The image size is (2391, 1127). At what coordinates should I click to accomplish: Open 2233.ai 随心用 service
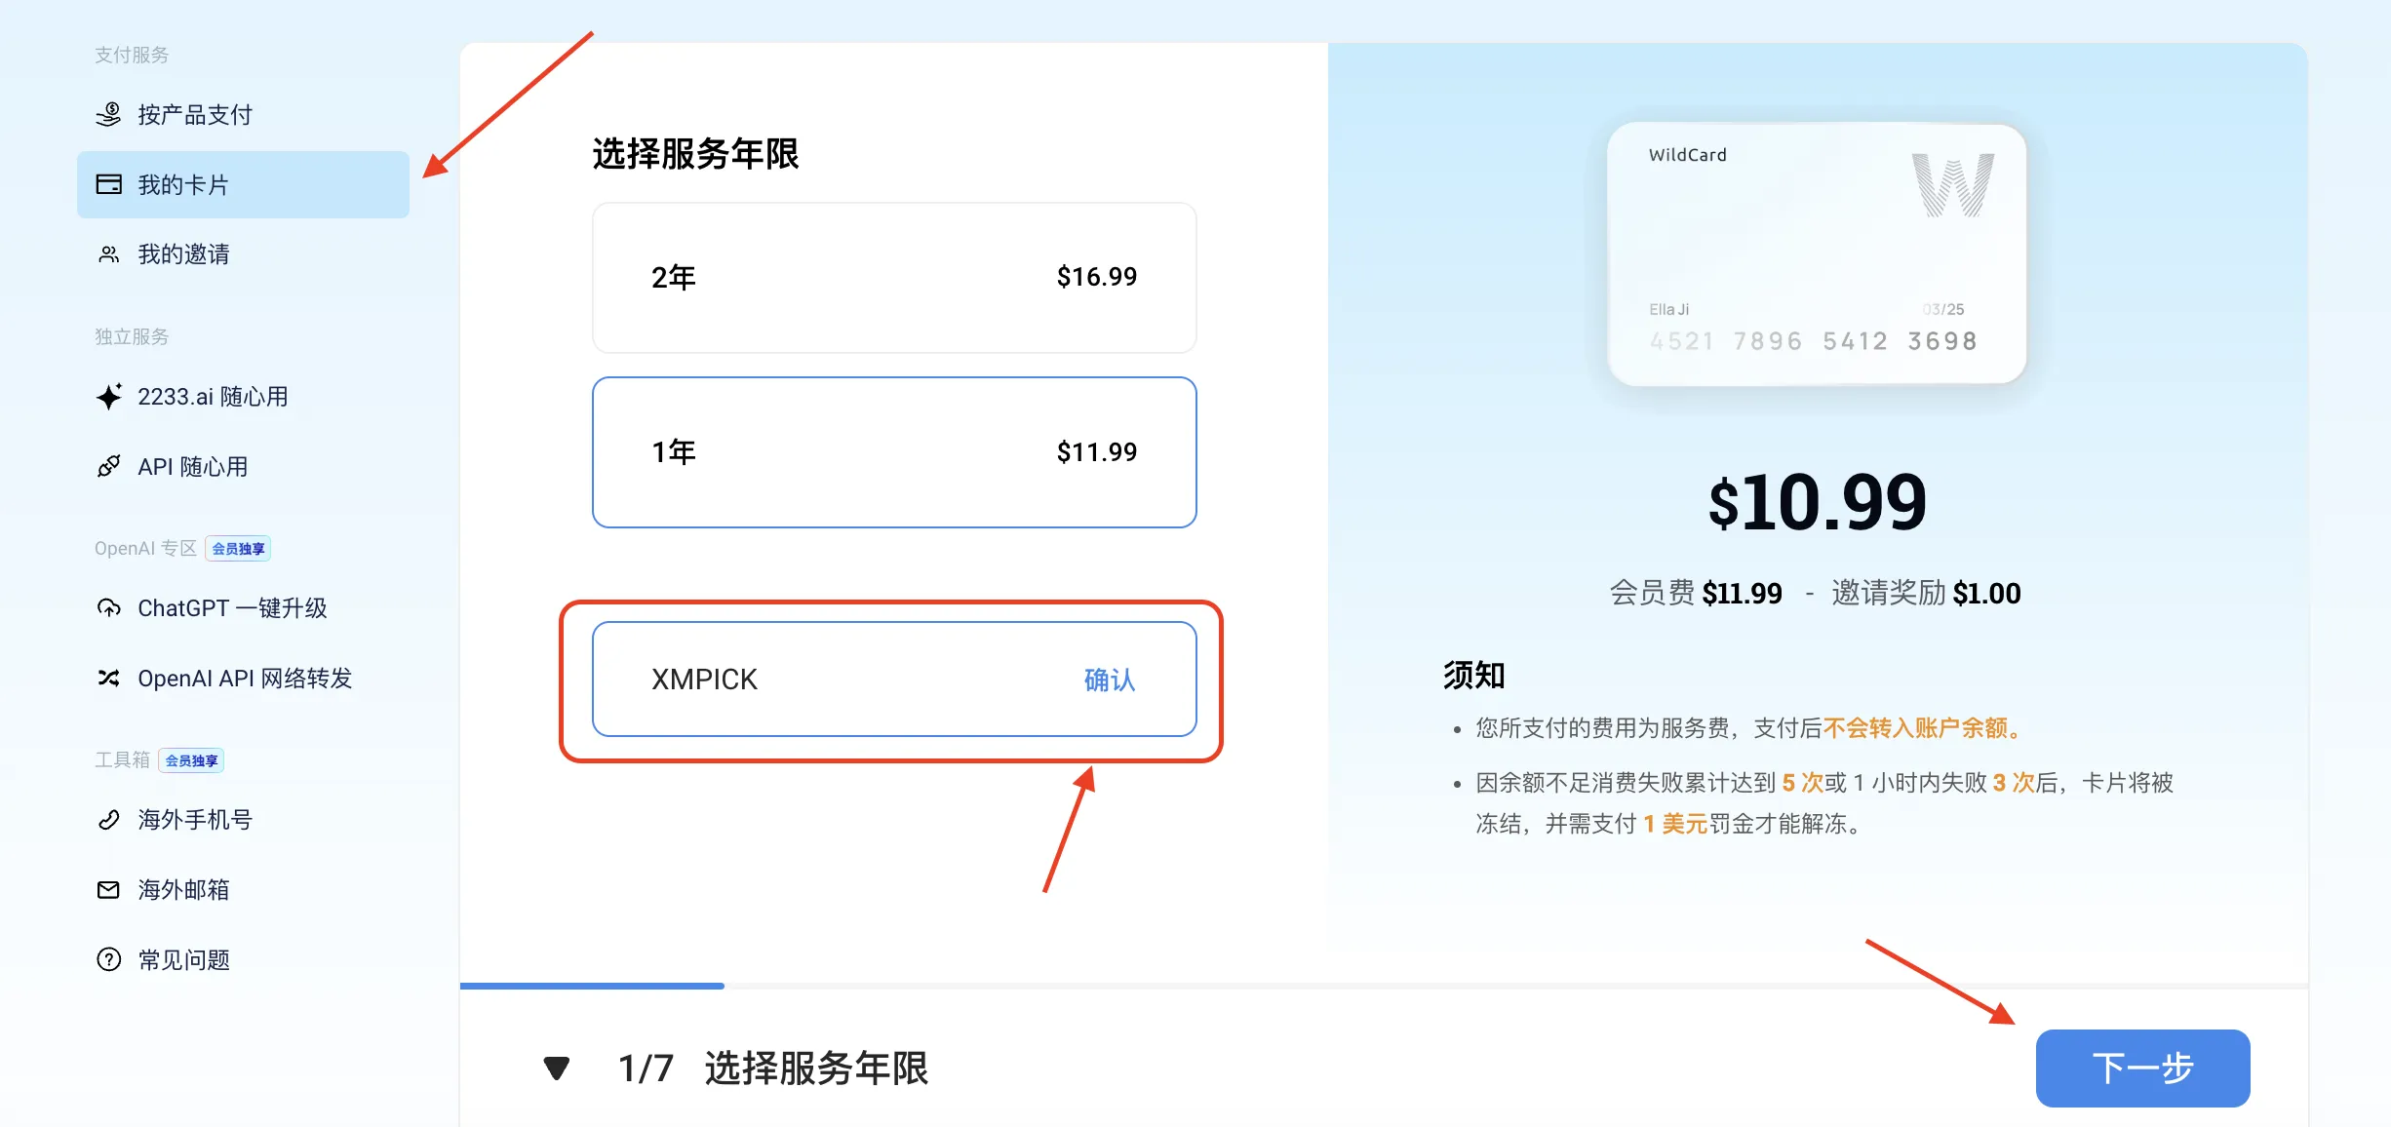coord(243,397)
